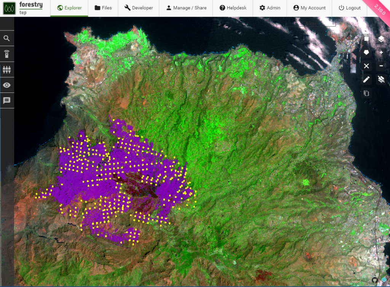The width and height of the screenshot is (390, 287).
Task: Zoom out of the map
Action: [381, 66]
